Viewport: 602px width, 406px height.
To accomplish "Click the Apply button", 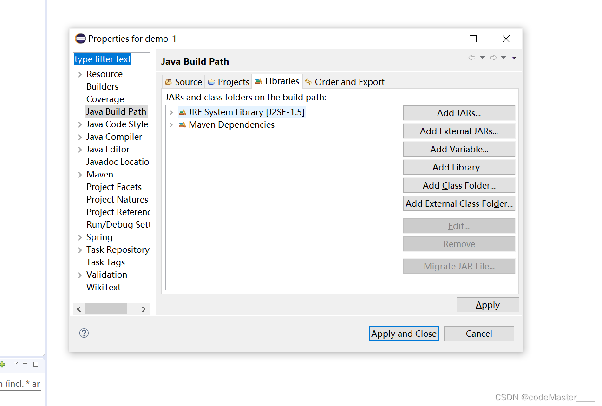I will pos(488,305).
